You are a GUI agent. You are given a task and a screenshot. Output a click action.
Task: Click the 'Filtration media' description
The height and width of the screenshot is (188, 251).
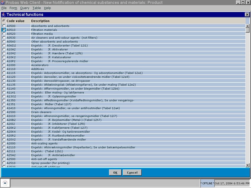coord(42,34)
